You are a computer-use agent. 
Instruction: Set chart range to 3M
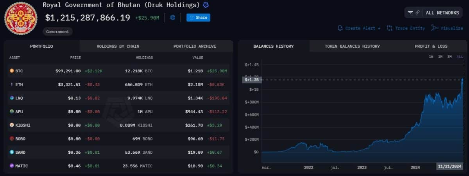[450, 57]
